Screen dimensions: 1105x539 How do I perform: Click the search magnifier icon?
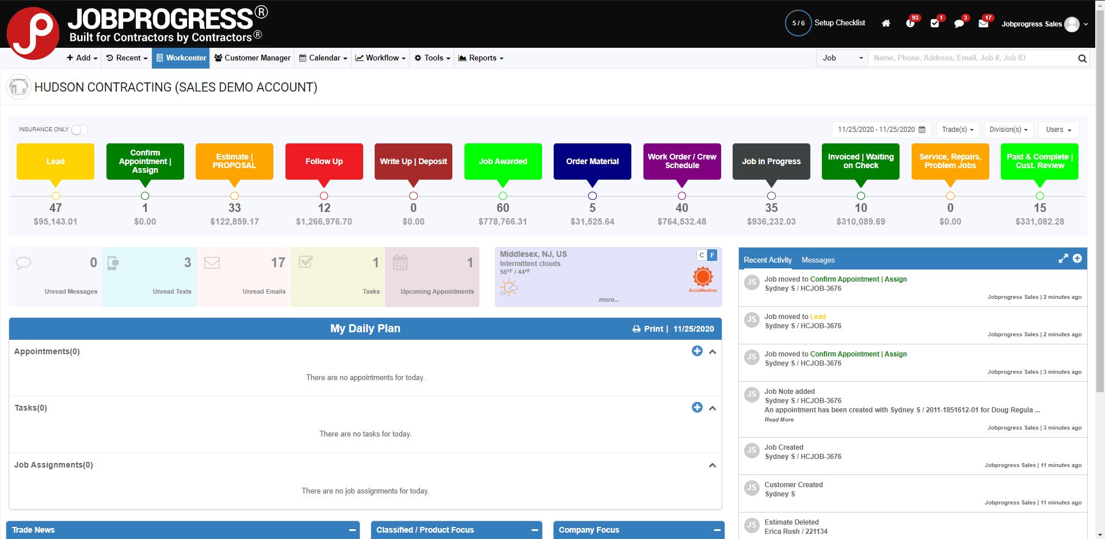pyautogui.click(x=1082, y=58)
